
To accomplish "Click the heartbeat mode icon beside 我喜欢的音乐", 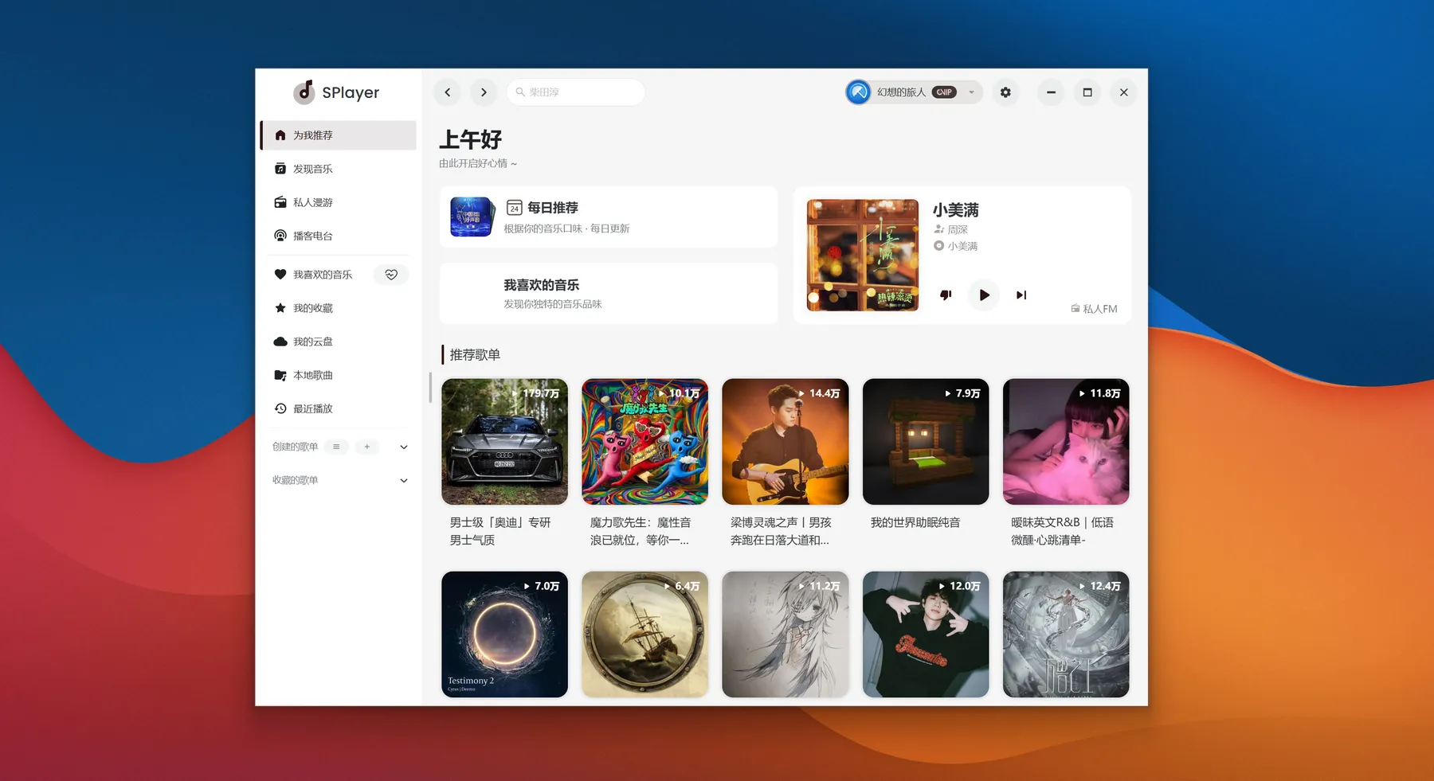I will coord(391,275).
